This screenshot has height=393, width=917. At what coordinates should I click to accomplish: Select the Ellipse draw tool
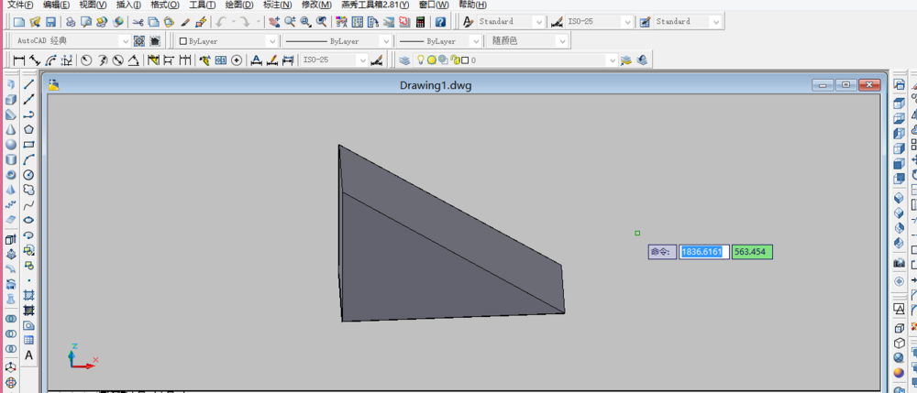point(28,221)
